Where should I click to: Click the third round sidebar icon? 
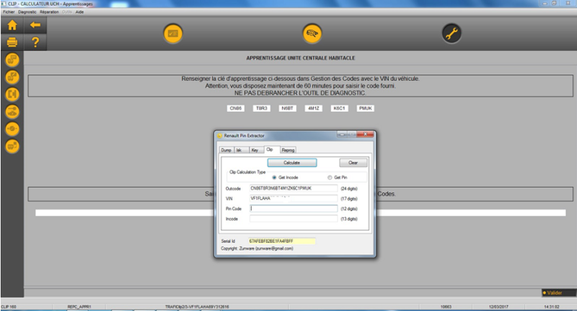click(12, 94)
